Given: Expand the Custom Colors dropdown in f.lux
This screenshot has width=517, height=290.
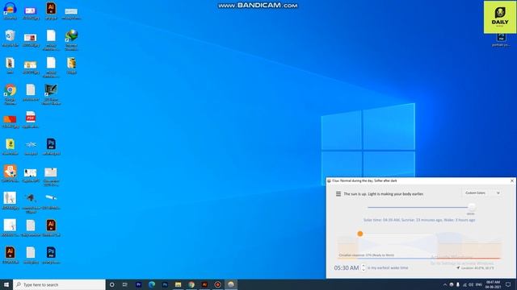Looking at the screenshot, I should pyautogui.click(x=482, y=193).
